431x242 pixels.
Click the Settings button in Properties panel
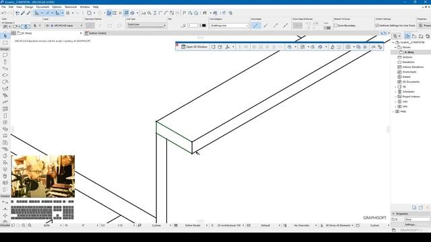pos(410,225)
